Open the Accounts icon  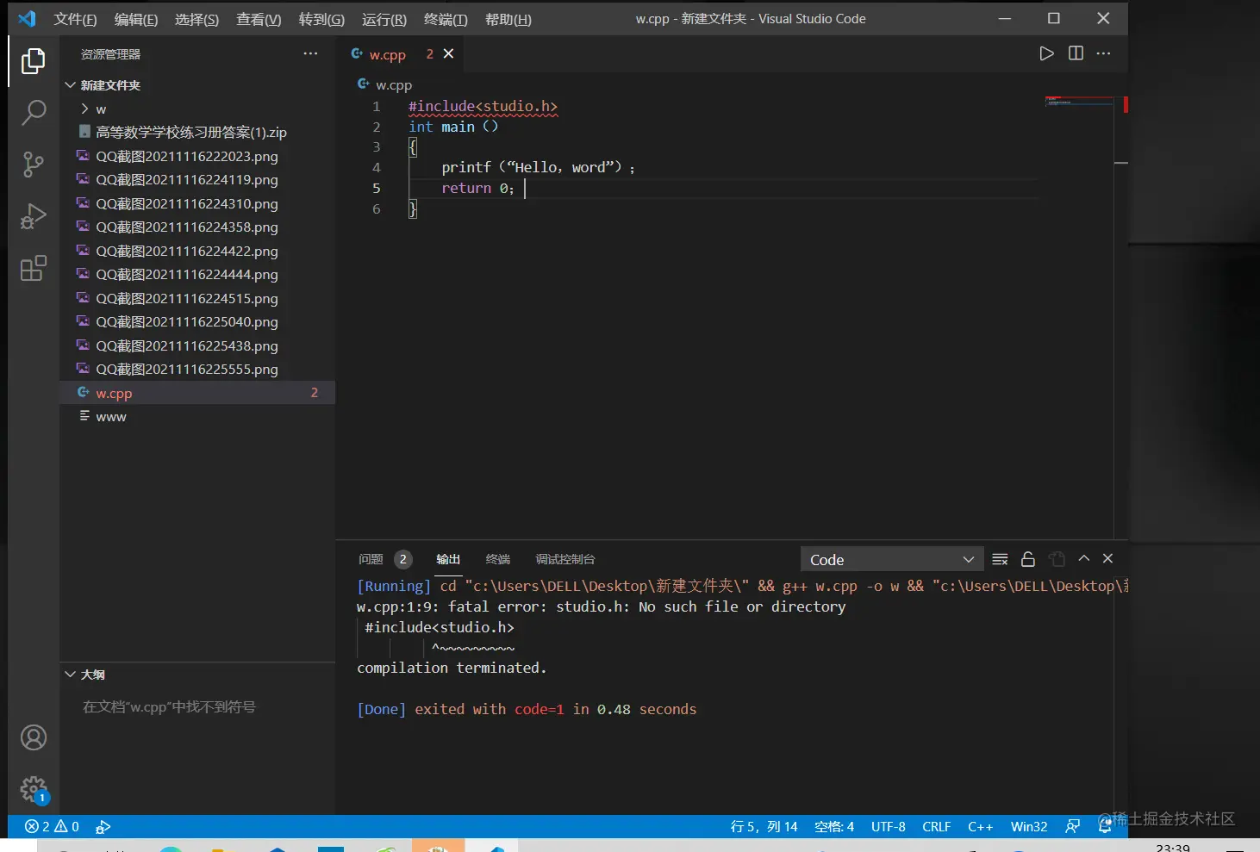33,737
